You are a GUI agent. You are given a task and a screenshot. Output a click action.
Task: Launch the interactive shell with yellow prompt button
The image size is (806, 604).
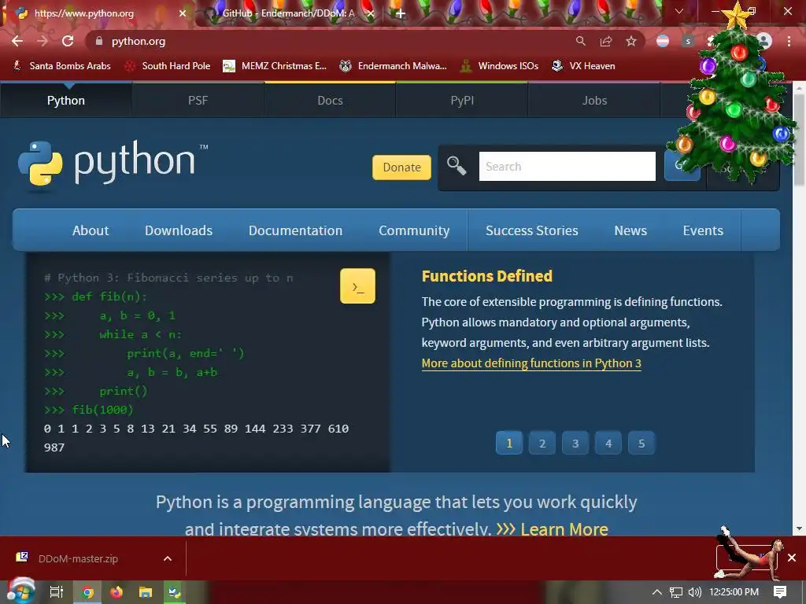point(357,286)
